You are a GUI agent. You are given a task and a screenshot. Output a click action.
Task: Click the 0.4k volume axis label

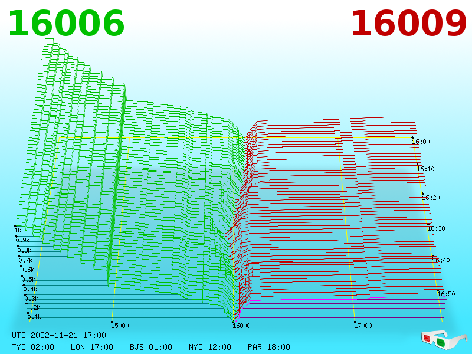[30, 289]
